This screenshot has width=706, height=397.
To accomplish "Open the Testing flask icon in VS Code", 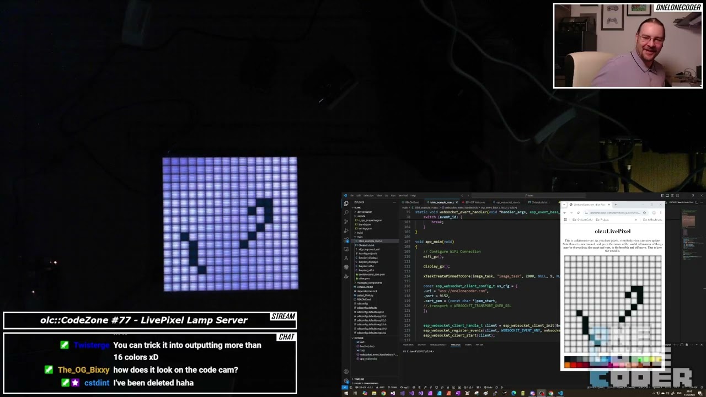I will coord(346,258).
